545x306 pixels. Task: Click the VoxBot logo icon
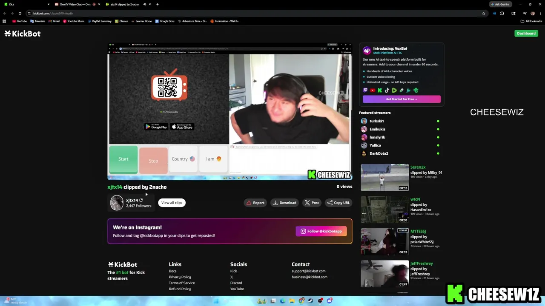click(367, 51)
